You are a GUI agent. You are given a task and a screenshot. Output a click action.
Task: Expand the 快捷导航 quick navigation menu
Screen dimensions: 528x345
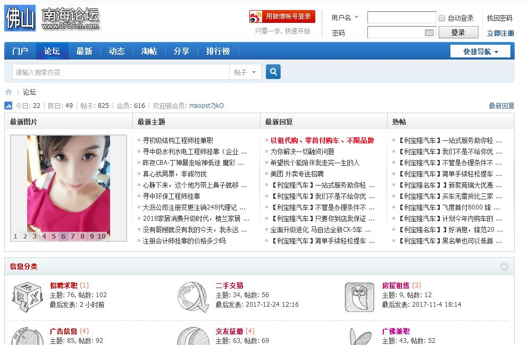point(480,52)
